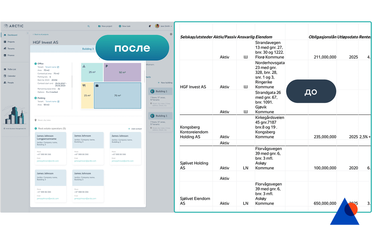
Task: Go back to all projects
Action: point(41,35)
